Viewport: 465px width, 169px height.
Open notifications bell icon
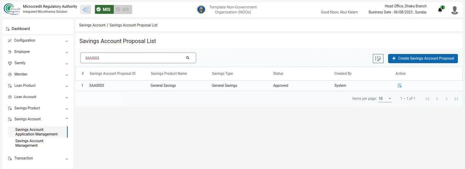(x=440, y=10)
